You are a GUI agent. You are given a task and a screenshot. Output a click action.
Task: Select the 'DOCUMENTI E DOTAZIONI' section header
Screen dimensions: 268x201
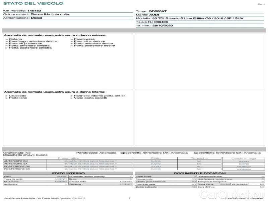point(200,173)
